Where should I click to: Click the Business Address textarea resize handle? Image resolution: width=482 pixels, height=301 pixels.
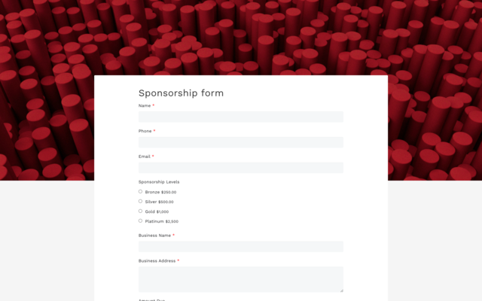[341, 290]
